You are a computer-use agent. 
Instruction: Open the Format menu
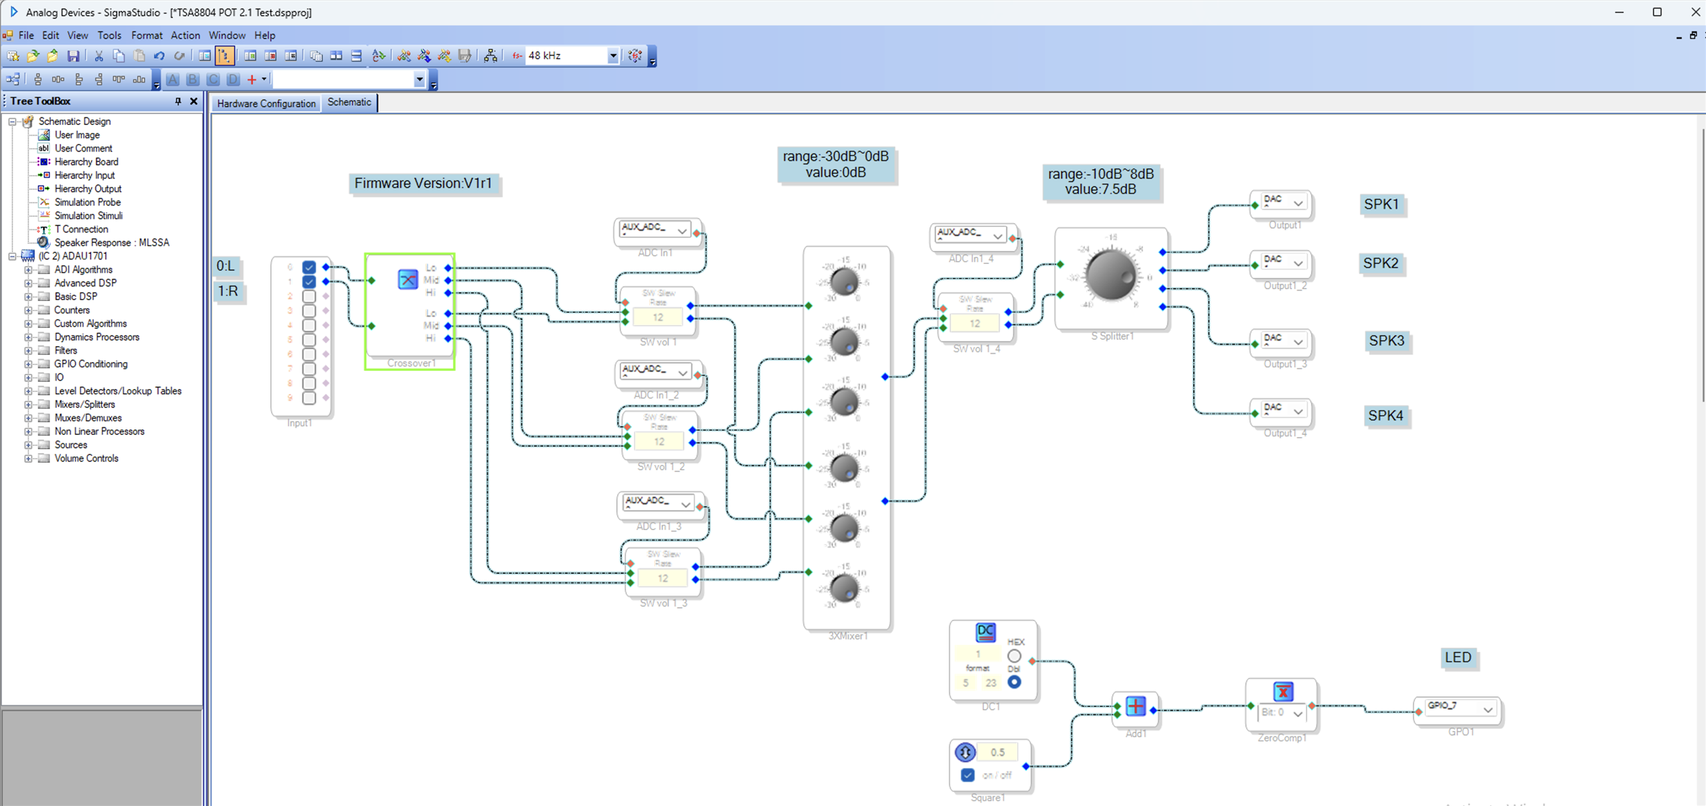point(147,35)
